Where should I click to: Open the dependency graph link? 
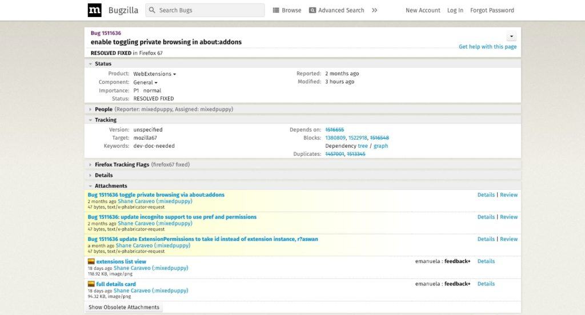pyautogui.click(x=380, y=146)
